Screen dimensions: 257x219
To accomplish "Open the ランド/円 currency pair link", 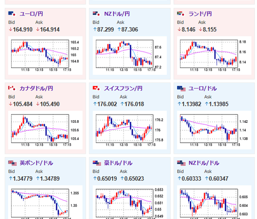I will pyautogui.click(x=200, y=14).
